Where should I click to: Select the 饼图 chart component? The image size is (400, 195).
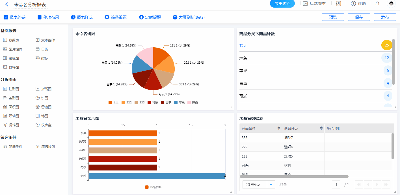pyautogui.click(x=42, y=98)
